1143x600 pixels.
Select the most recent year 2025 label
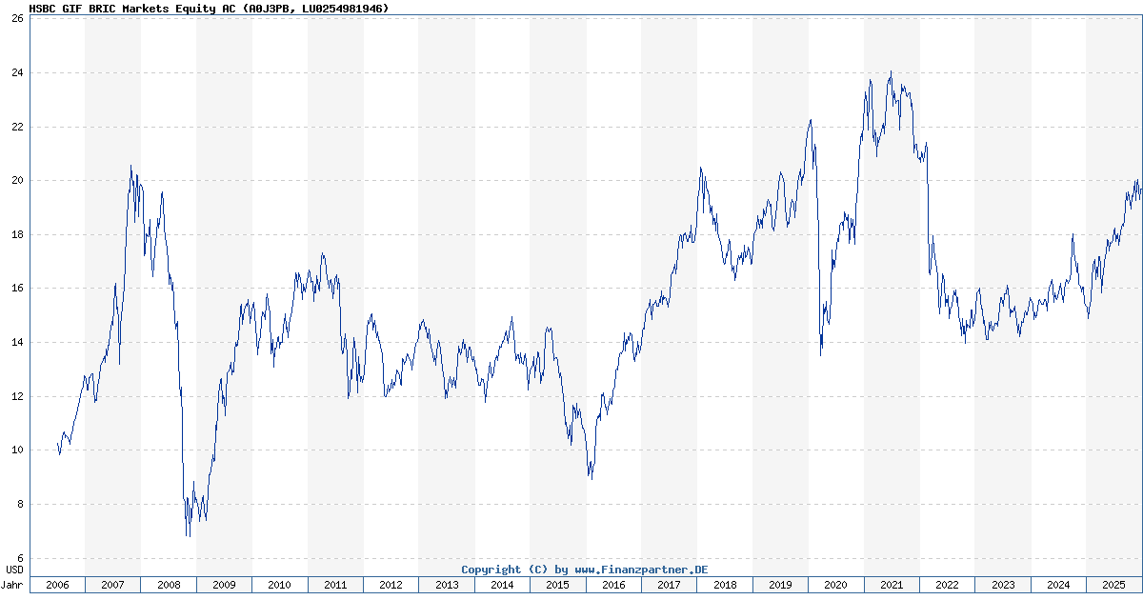1112,587
